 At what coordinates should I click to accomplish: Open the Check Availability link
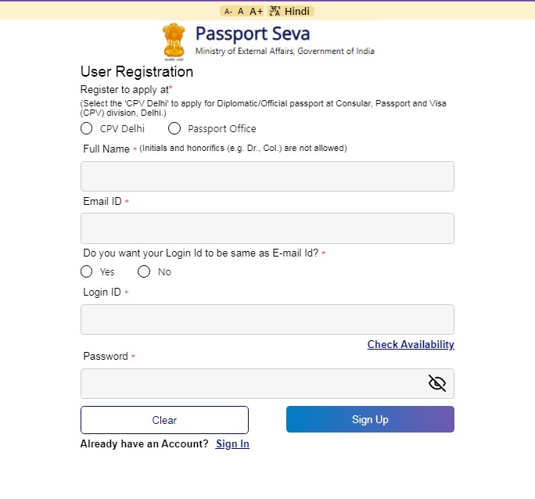point(411,345)
